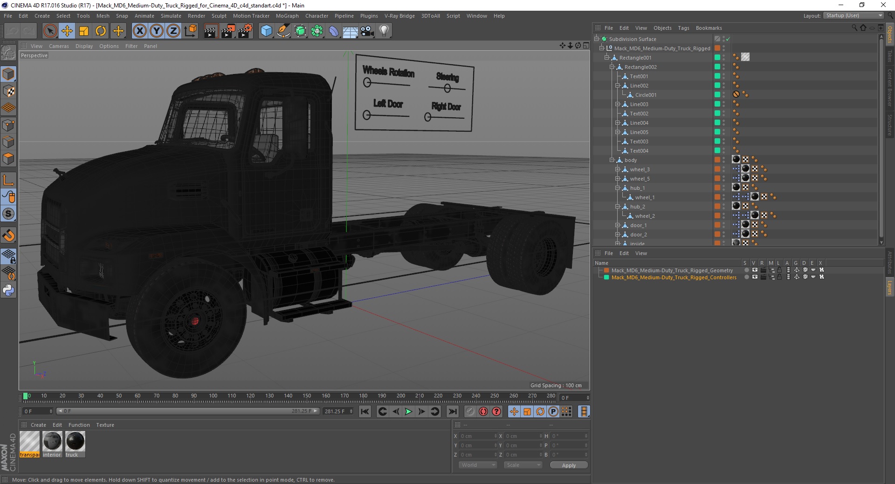
Task: Open the Scale mode dropdown
Action: [523, 465]
